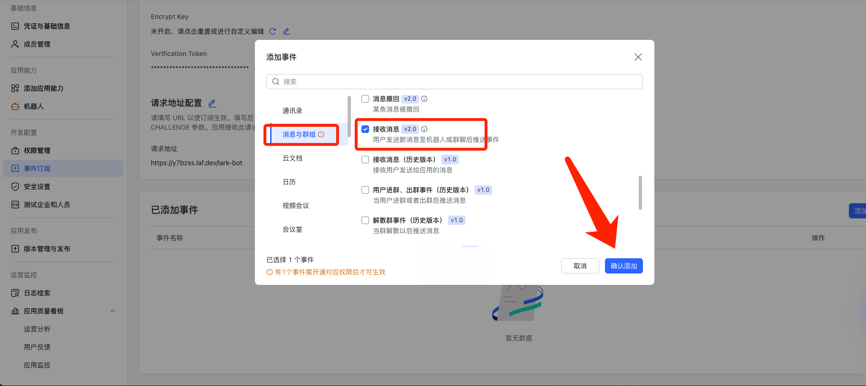
Task: Click the request URL https://y7bzss.laf.dev/lark-bot
Action: point(196,163)
